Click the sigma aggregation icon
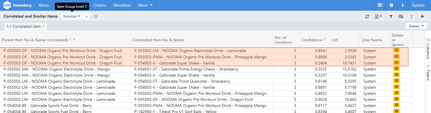The image size is (431, 113). click(x=412, y=16)
